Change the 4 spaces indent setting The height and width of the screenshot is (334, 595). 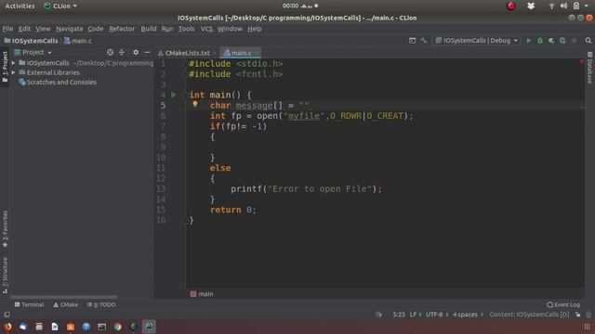click(x=468, y=315)
